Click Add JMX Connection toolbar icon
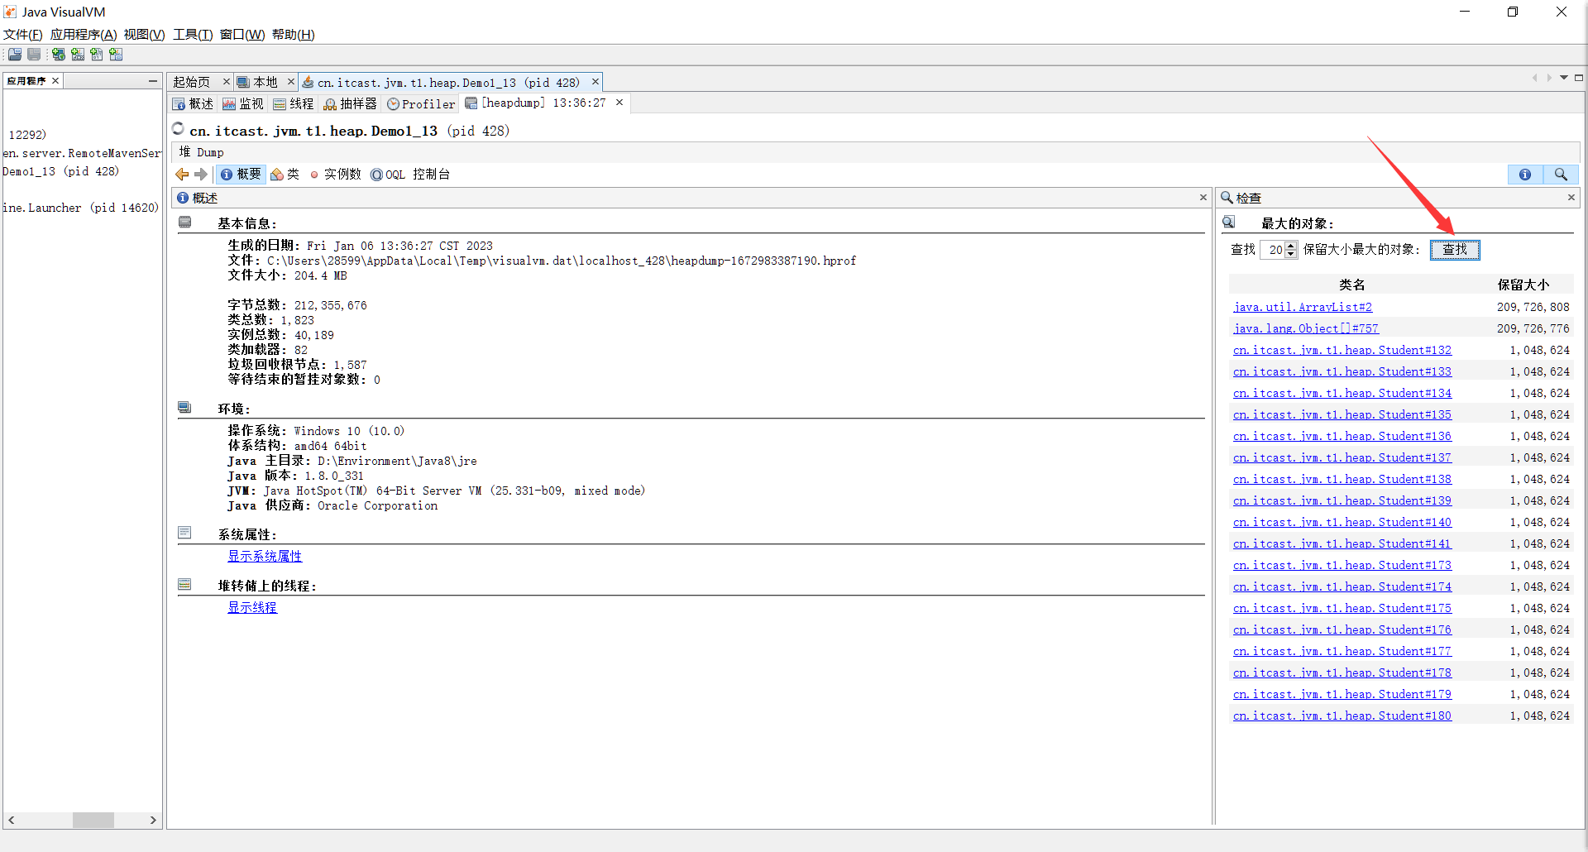This screenshot has width=1588, height=852. (78, 55)
